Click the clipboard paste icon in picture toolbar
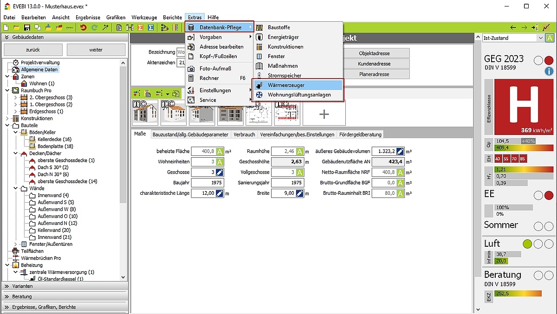This screenshot has height=314, width=557. pyautogui.click(x=148, y=93)
